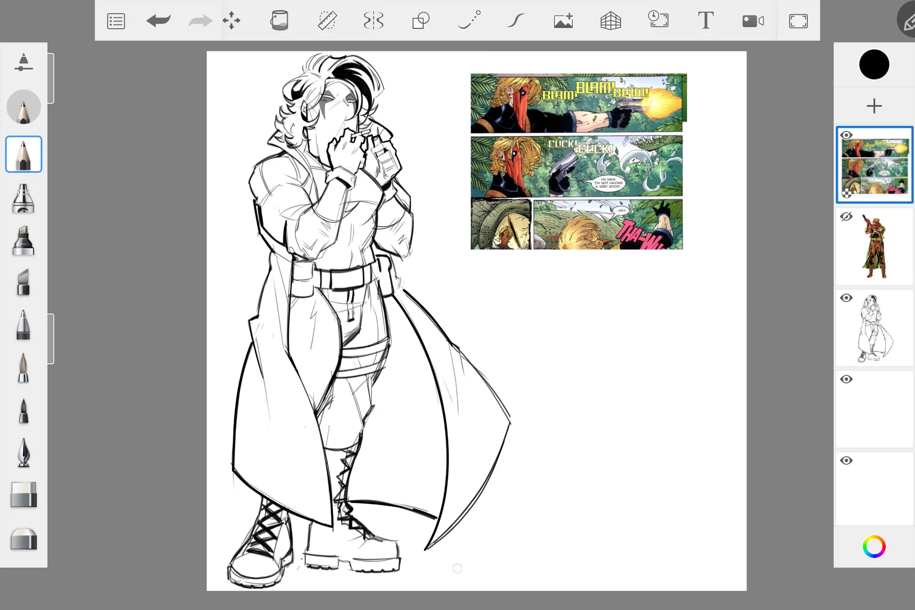Import an image with Add Image icon
Image resolution: width=915 pixels, height=610 pixels.
(563, 21)
